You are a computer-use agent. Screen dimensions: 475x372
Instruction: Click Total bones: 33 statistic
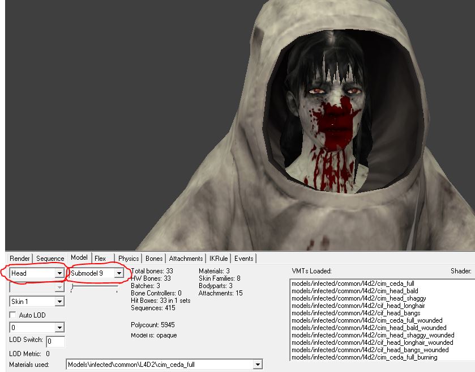pyautogui.click(x=152, y=270)
